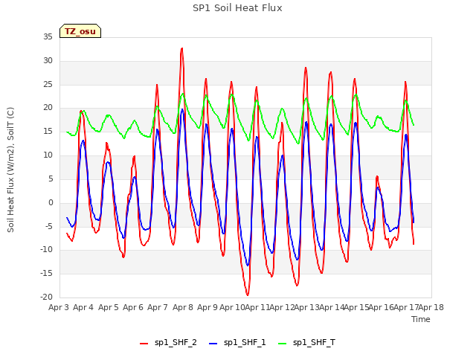Click the x-axis Time label
This screenshot has height=357, width=476.
pos(421,319)
